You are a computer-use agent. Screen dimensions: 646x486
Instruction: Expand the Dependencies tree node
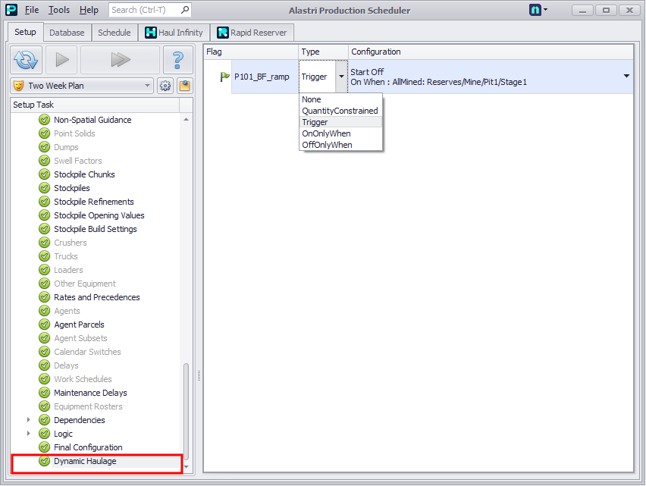[28, 420]
